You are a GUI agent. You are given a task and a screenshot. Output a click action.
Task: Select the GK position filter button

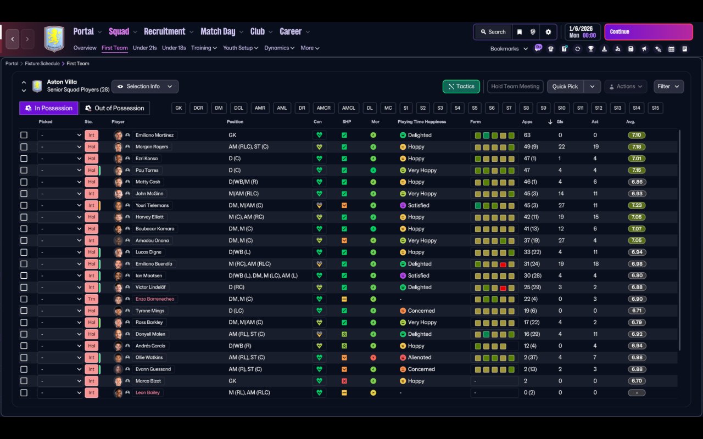point(178,108)
